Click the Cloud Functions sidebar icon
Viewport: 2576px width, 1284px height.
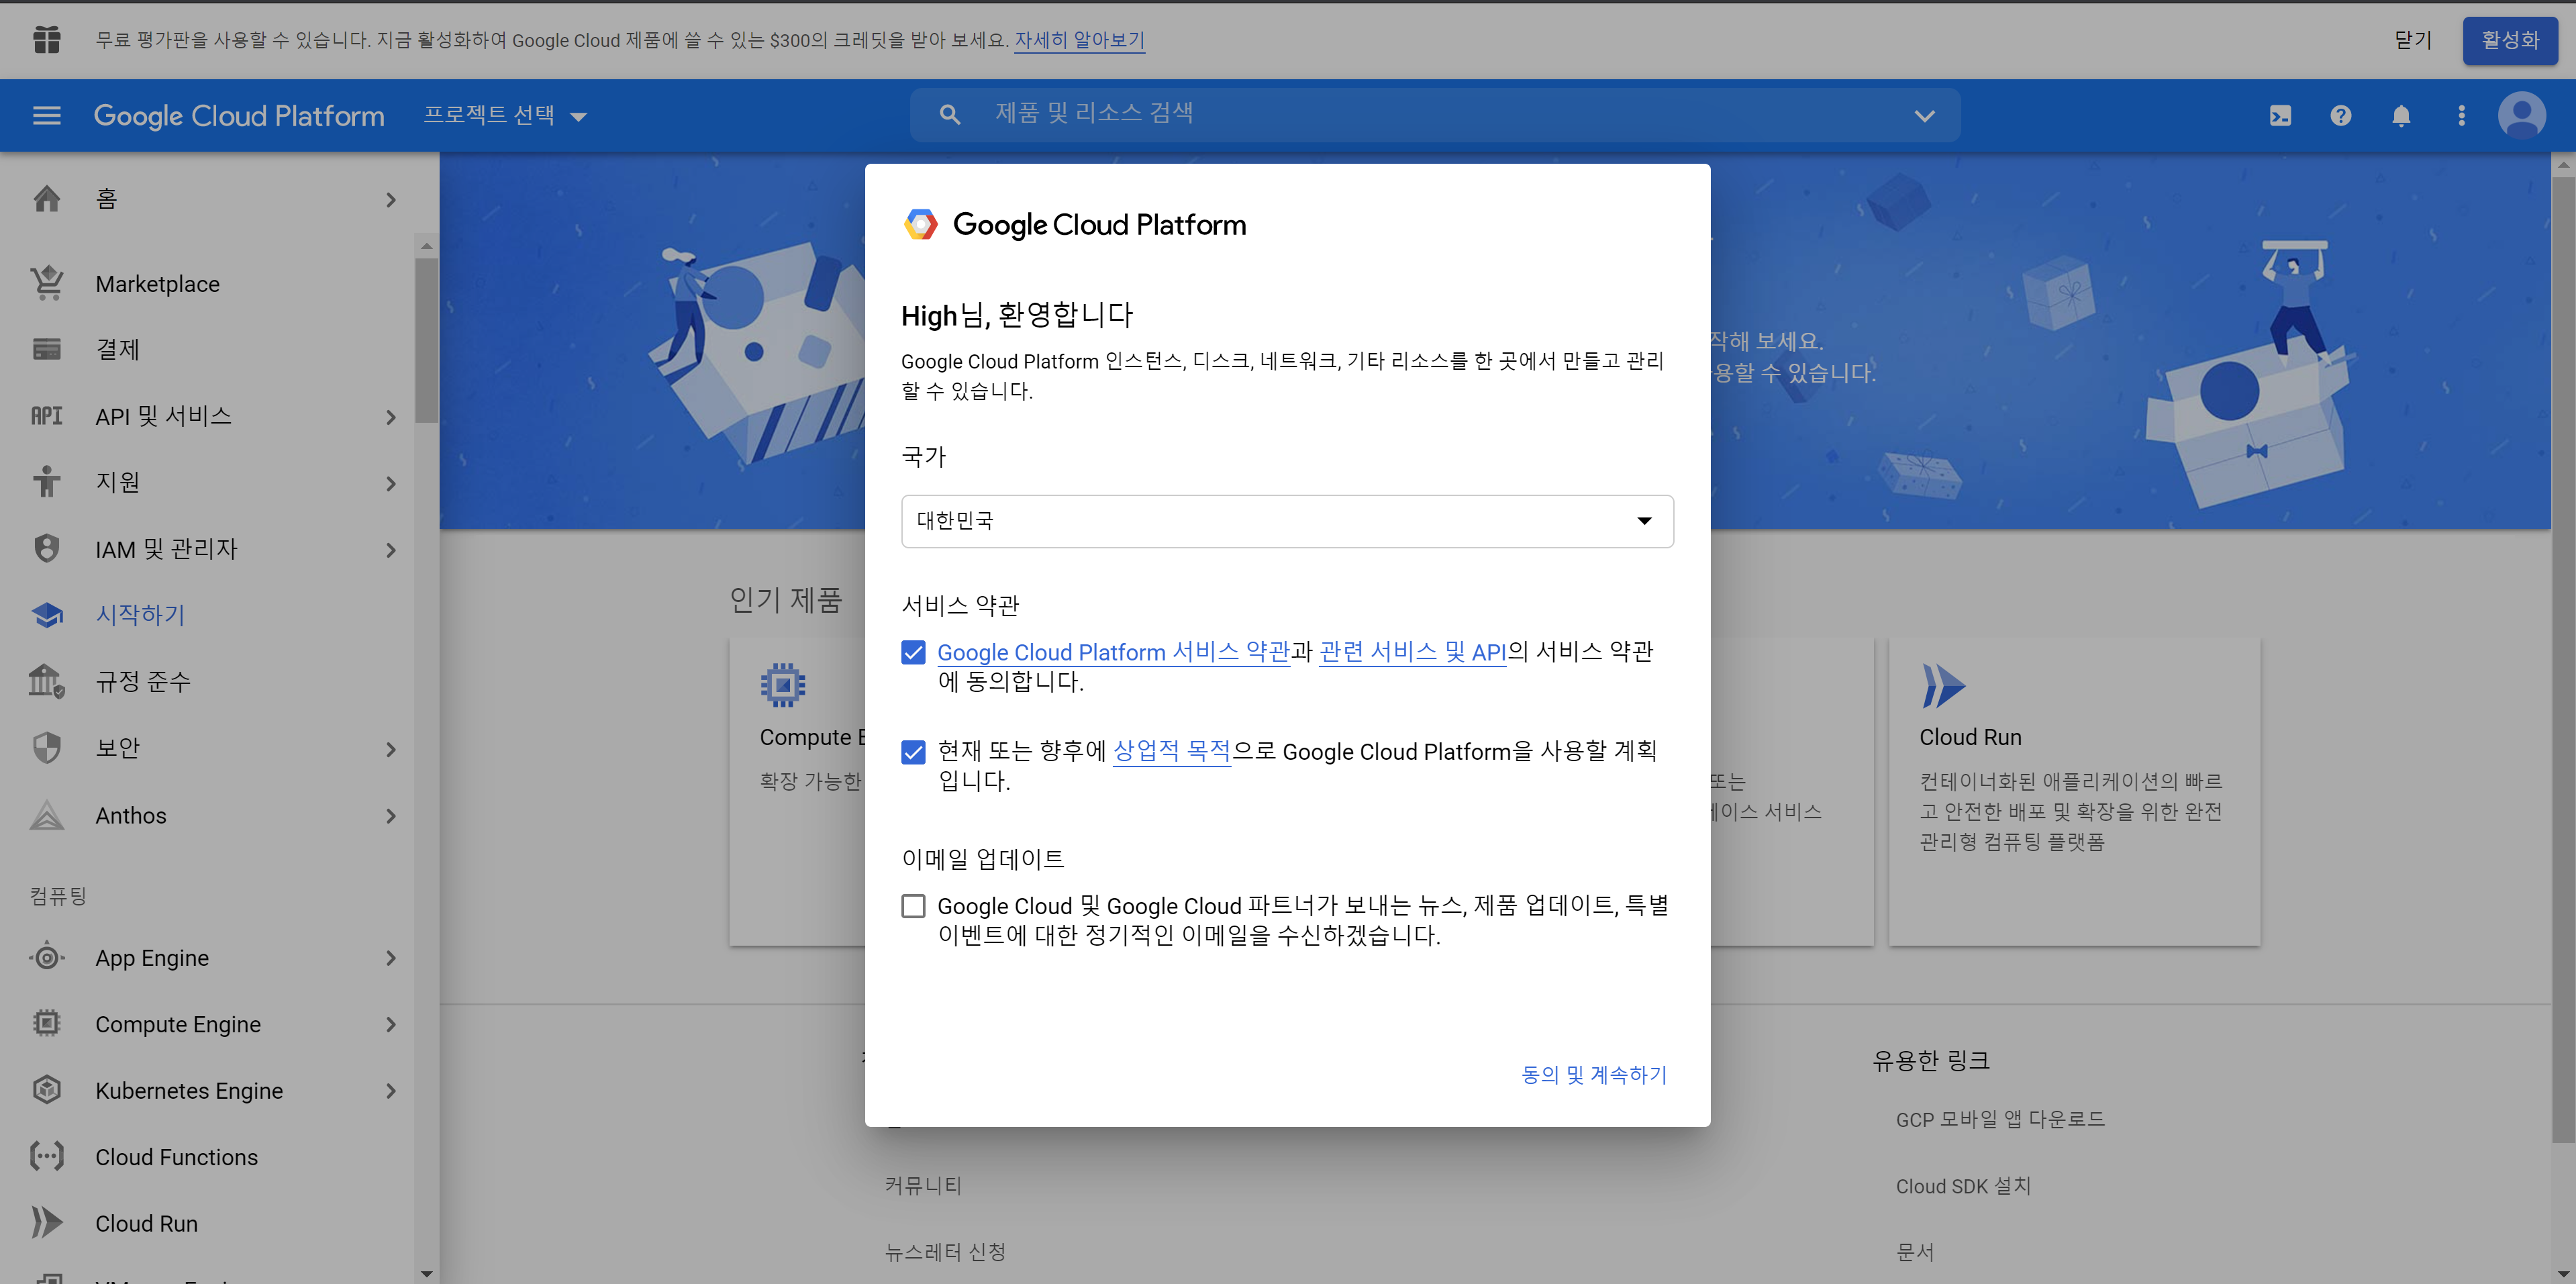pos(47,1156)
